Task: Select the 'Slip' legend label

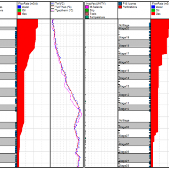Action: coord(92,10)
